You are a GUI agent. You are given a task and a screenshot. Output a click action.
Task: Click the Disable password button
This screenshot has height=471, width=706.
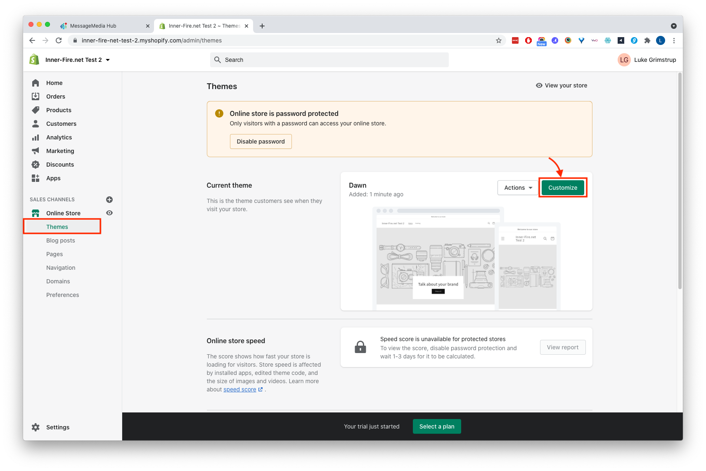pyautogui.click(x=261, y=141)
